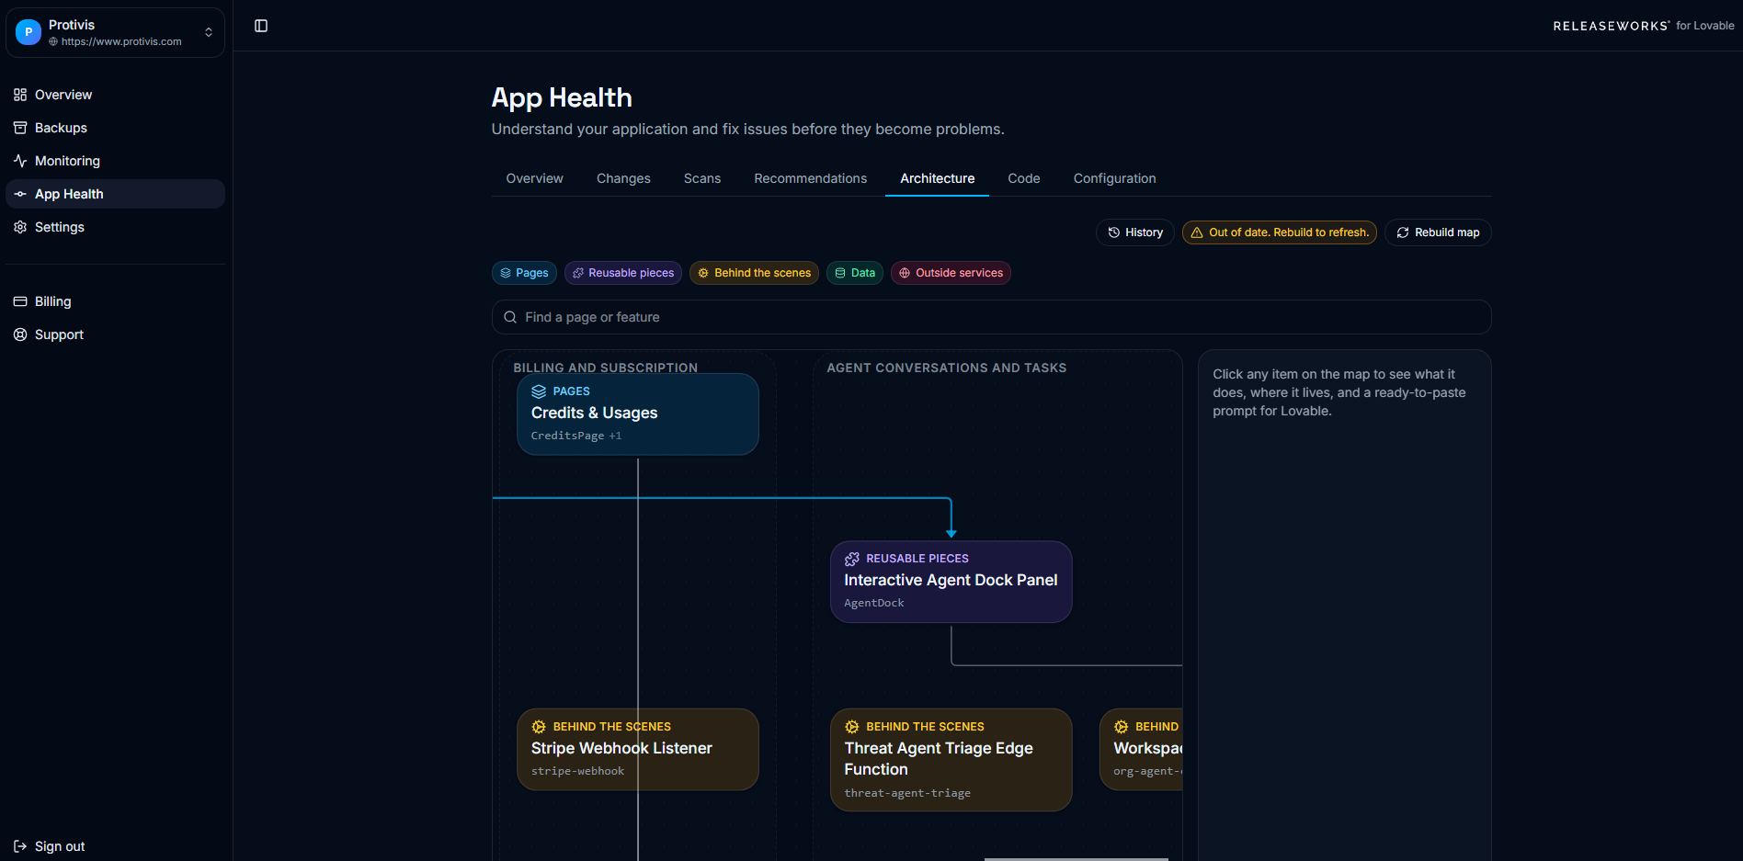Toggle the Pages filter chip
This screenshot has width=1743, height=861.
point(524,273)
